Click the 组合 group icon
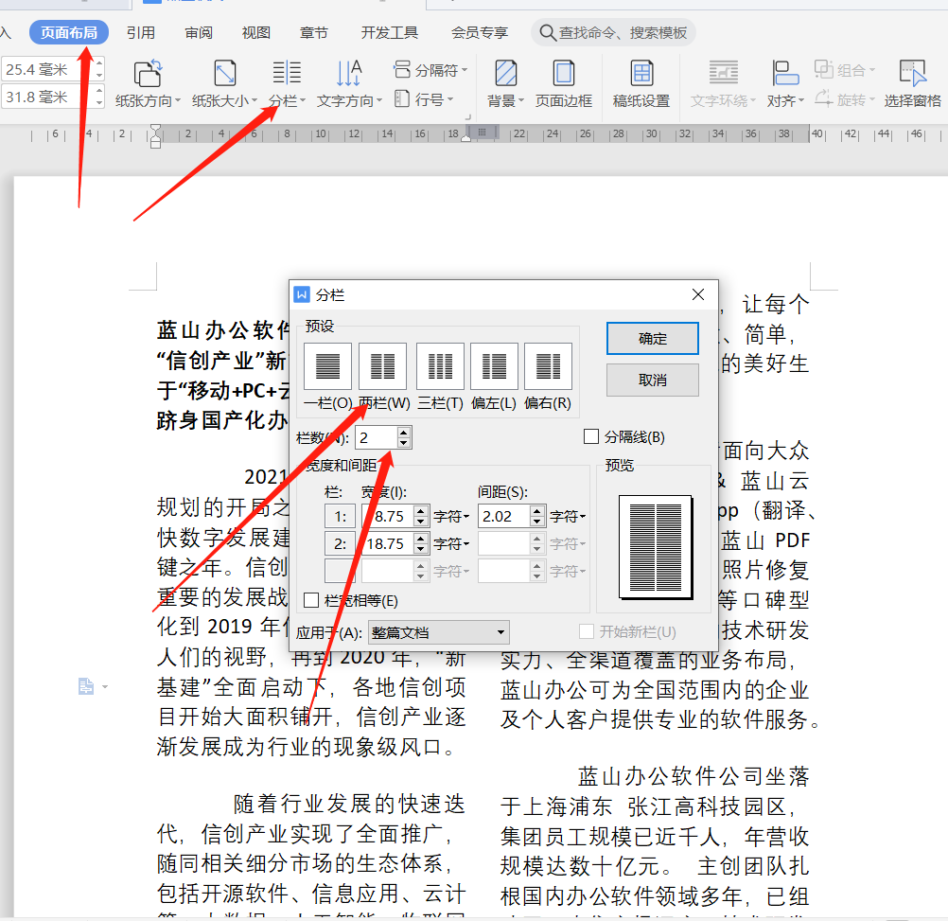The height and width of the screenshot is (921, 948). pyautogui.click(x=823, y=69)
